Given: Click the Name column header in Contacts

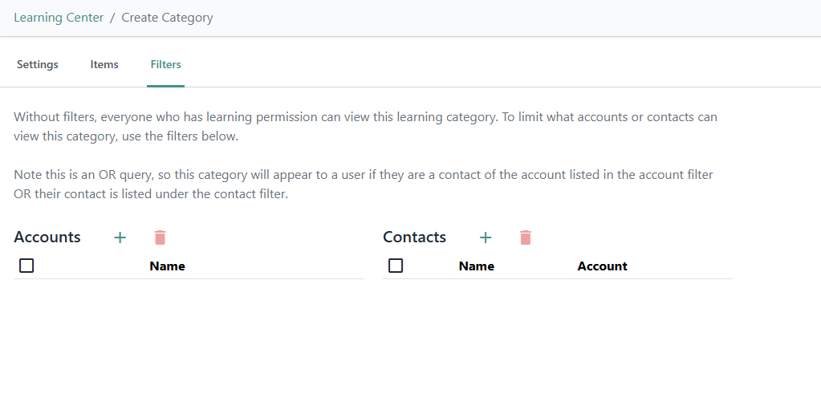Looking at the screenshot, I should (x=476, y=266).
